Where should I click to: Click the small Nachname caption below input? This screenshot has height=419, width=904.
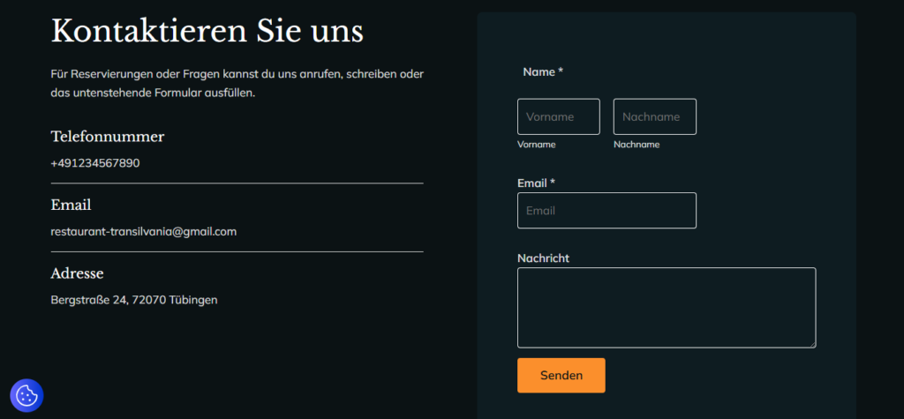(x=636, y=145)
